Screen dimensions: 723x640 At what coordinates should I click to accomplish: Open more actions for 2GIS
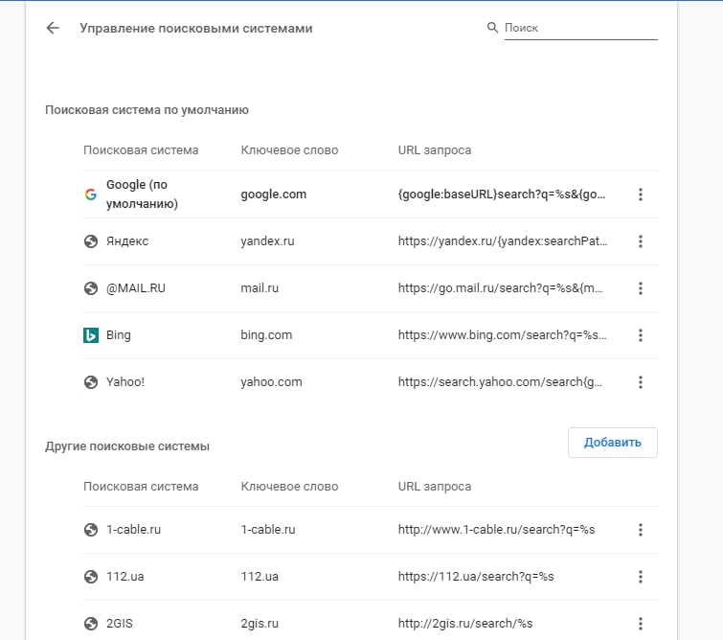click(x=641, y=623)
